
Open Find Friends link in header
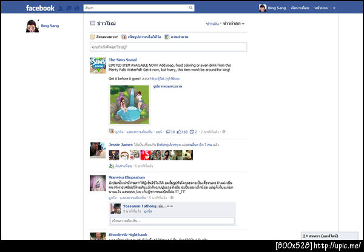point(300,8)
